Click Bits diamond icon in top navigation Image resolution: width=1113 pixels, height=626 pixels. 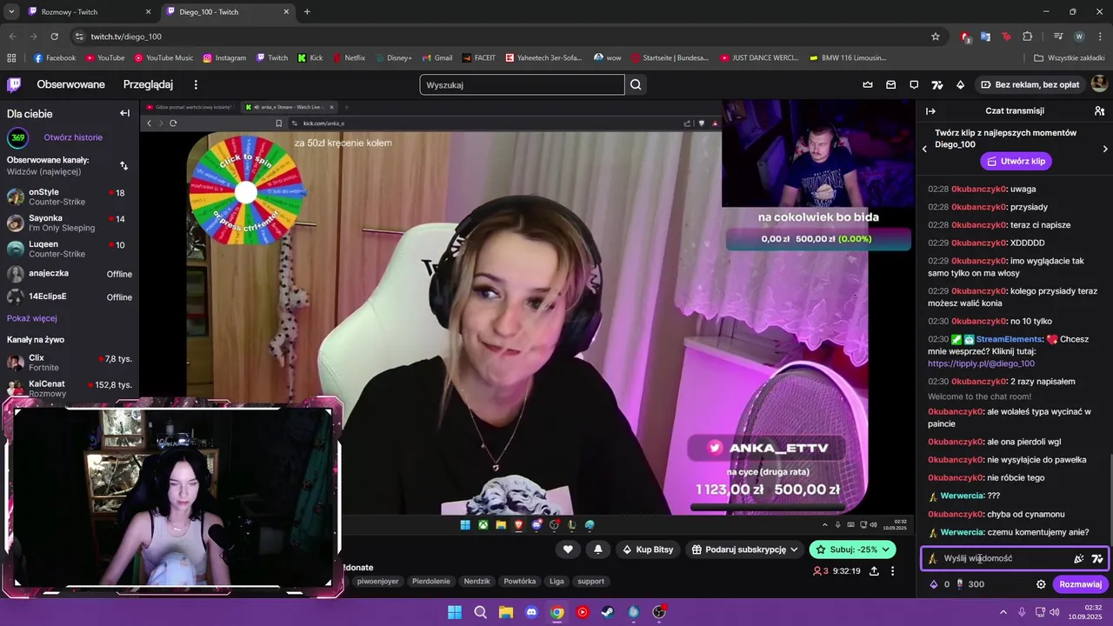[960, 84]
